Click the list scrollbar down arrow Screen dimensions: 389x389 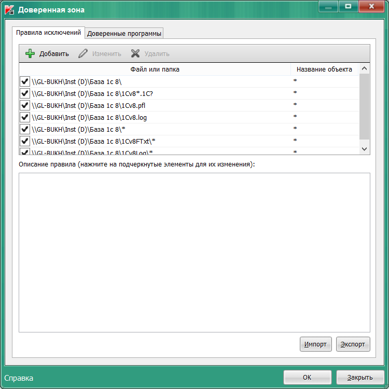click(x=364, y=149)
